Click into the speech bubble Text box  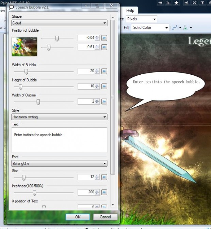(59, 140)
